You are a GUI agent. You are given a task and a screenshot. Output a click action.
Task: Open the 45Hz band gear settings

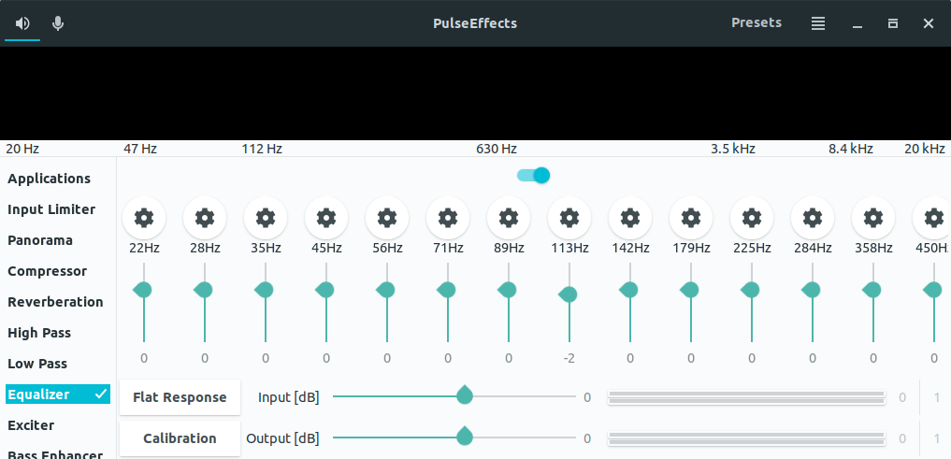tap(326, 218)
